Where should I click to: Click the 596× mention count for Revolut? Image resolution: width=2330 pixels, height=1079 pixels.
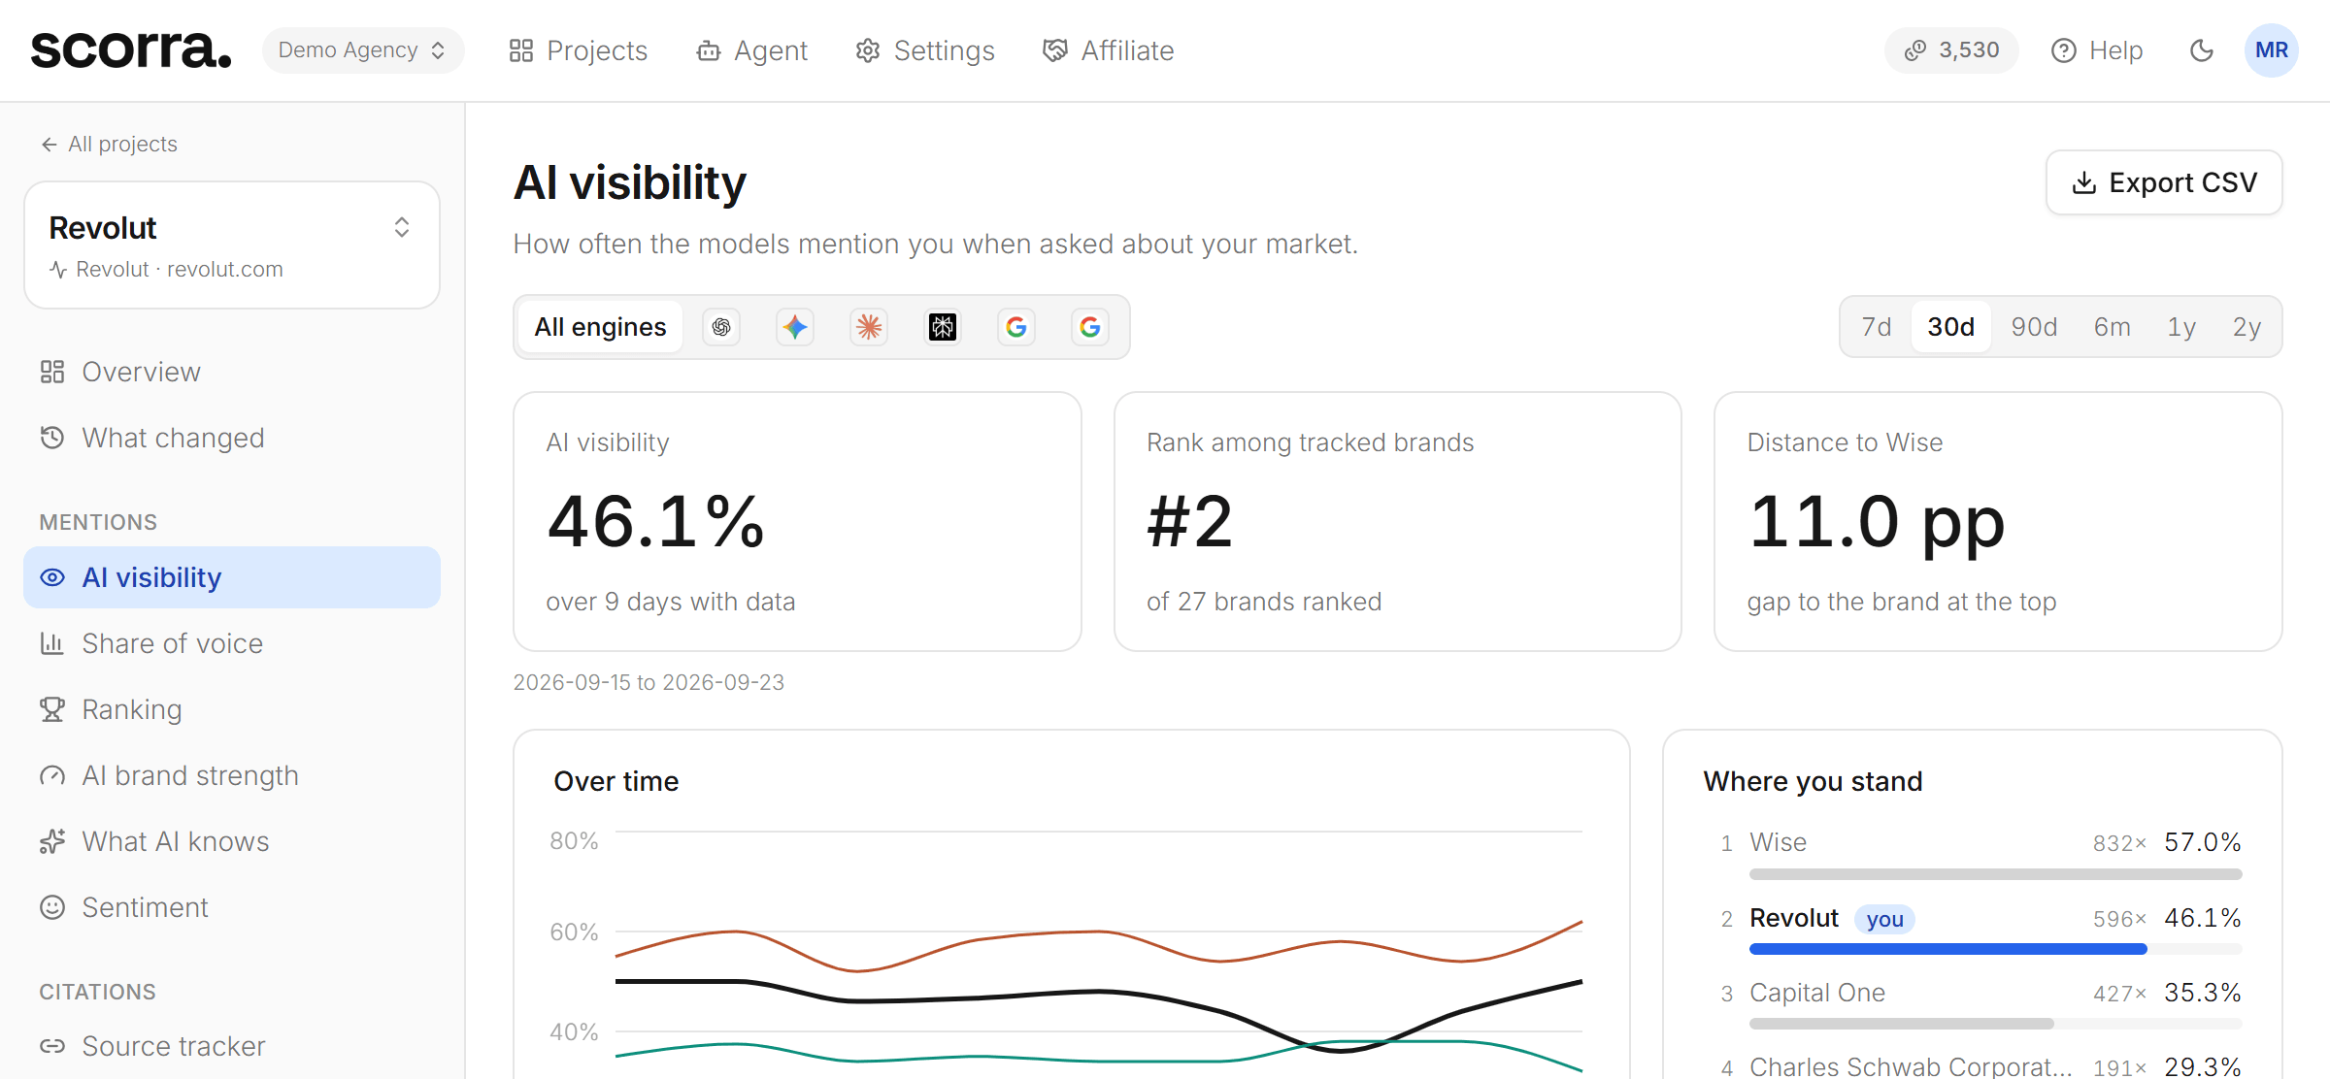[x=2120, y=919]
